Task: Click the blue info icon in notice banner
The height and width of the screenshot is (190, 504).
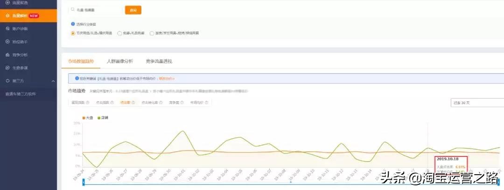Action: click(77, 78)
